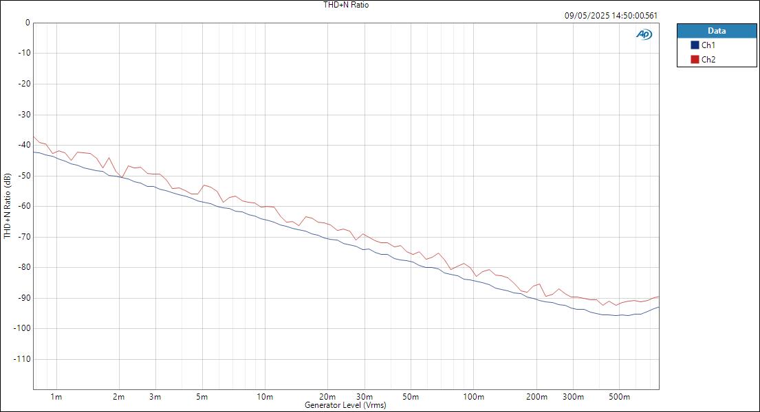The image size is (760, 412).
Task: Click the 500m tick label
Action: [618, 395]
